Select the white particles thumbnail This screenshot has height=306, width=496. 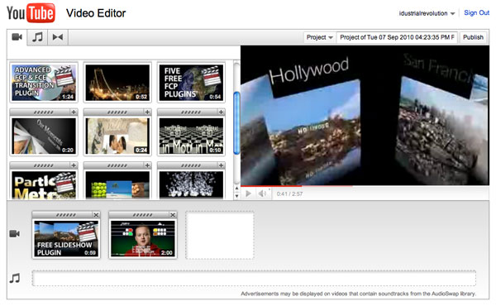(x=191, y=185)
